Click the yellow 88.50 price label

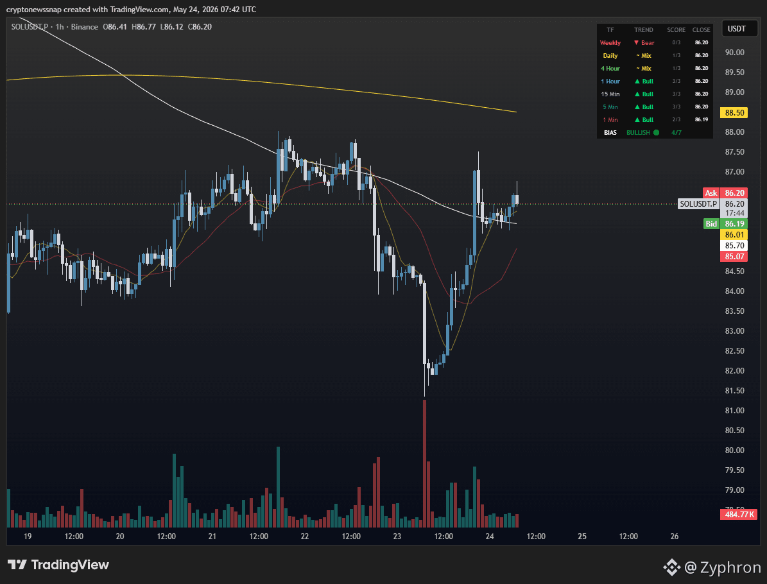click(x=734, y=113)
